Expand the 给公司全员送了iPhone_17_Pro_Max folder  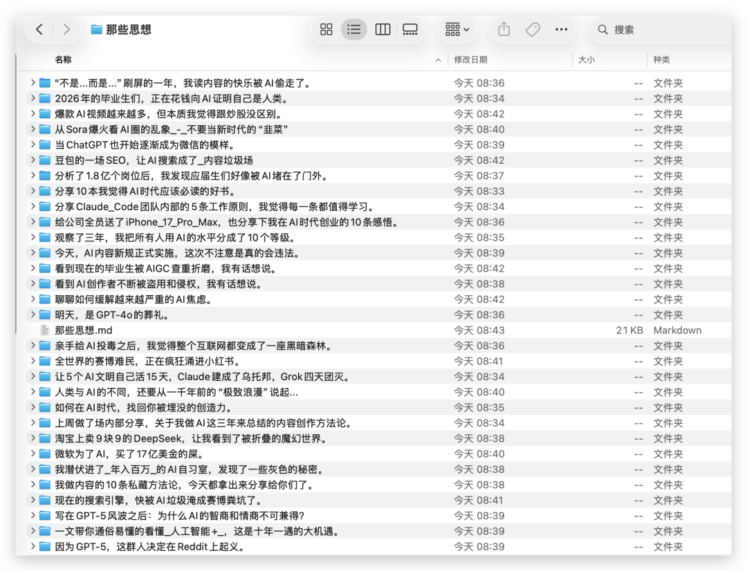pyautogui.click(x=33, y=222)
